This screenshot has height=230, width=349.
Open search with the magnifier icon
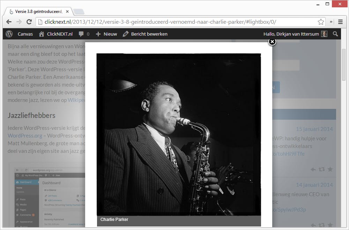point(335,34)
